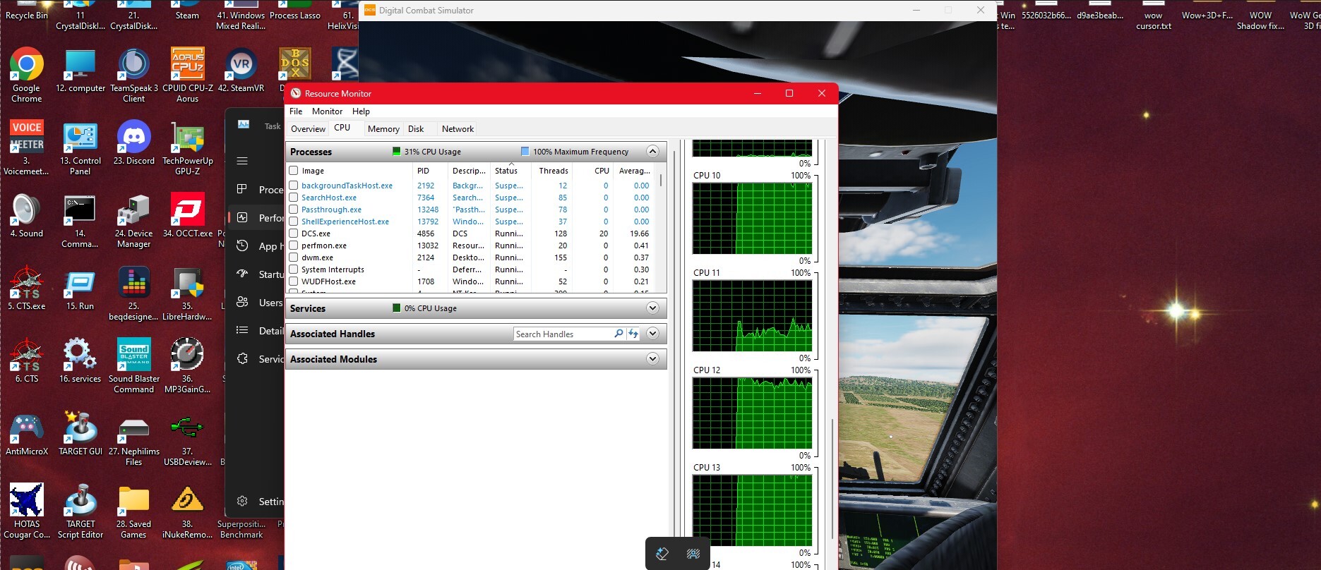Open HOTAS Cougar Control desktop icon
This screenshot has width=1321, height=570.
[26, 511]
